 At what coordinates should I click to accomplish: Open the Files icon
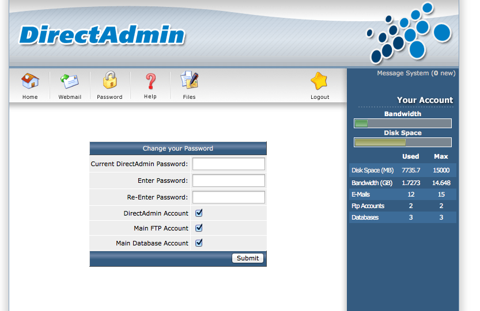coord(189,80)
